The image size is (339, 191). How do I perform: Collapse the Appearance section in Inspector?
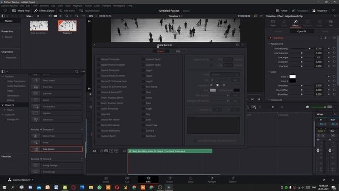(269, 44)
